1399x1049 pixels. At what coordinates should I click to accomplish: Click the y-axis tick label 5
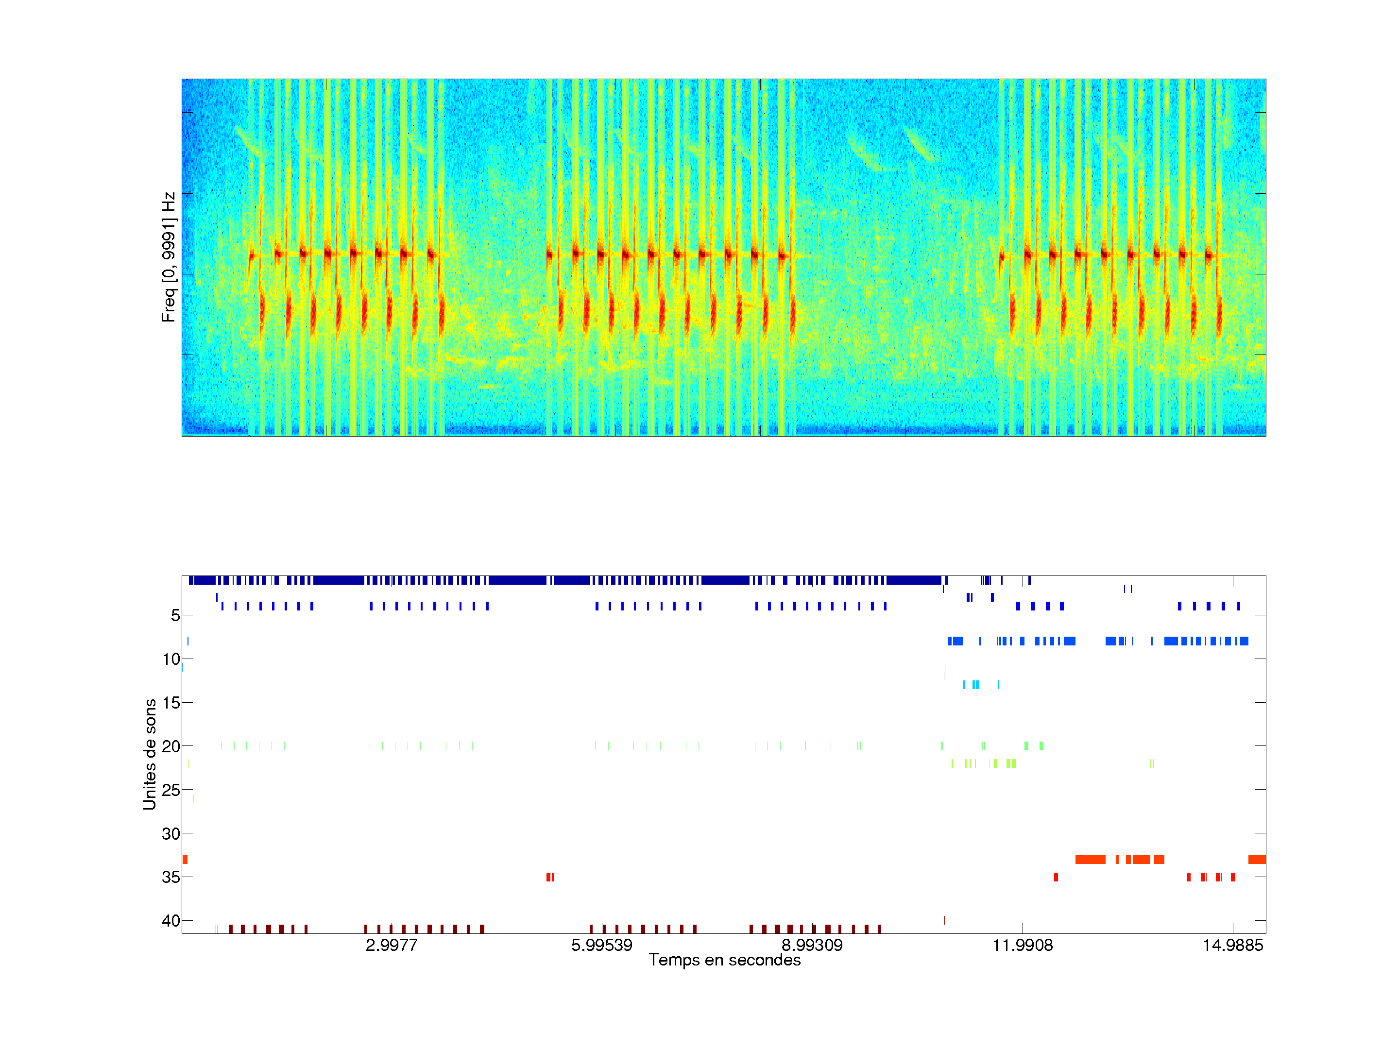coord(175,615)
